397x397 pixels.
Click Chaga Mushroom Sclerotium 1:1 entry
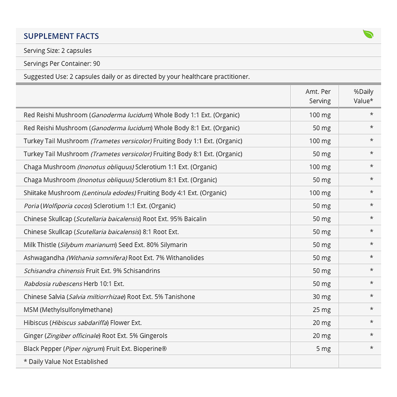120,167
